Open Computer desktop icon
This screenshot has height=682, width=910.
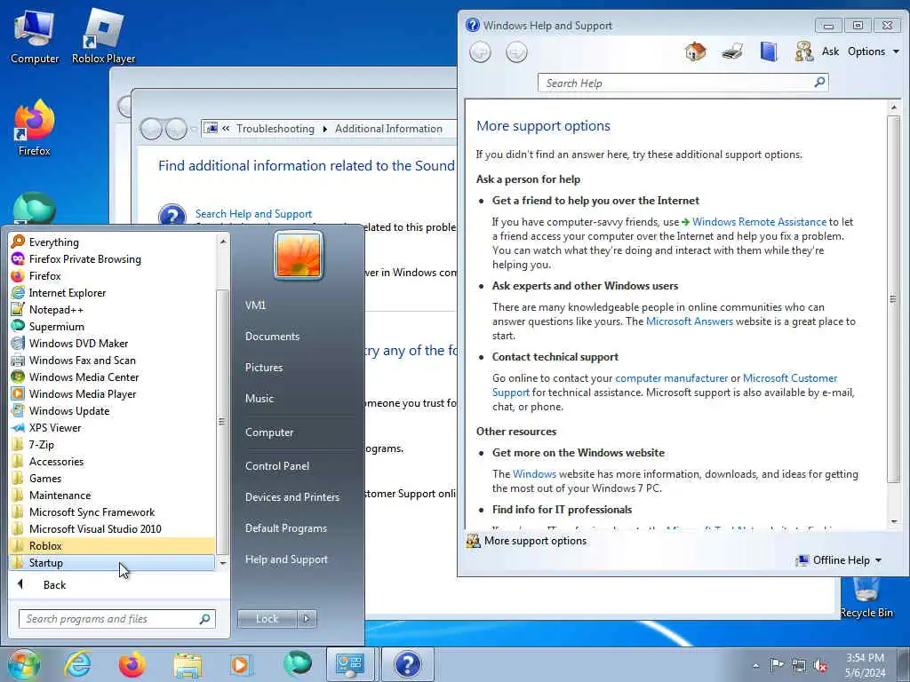tap(35, 37)
